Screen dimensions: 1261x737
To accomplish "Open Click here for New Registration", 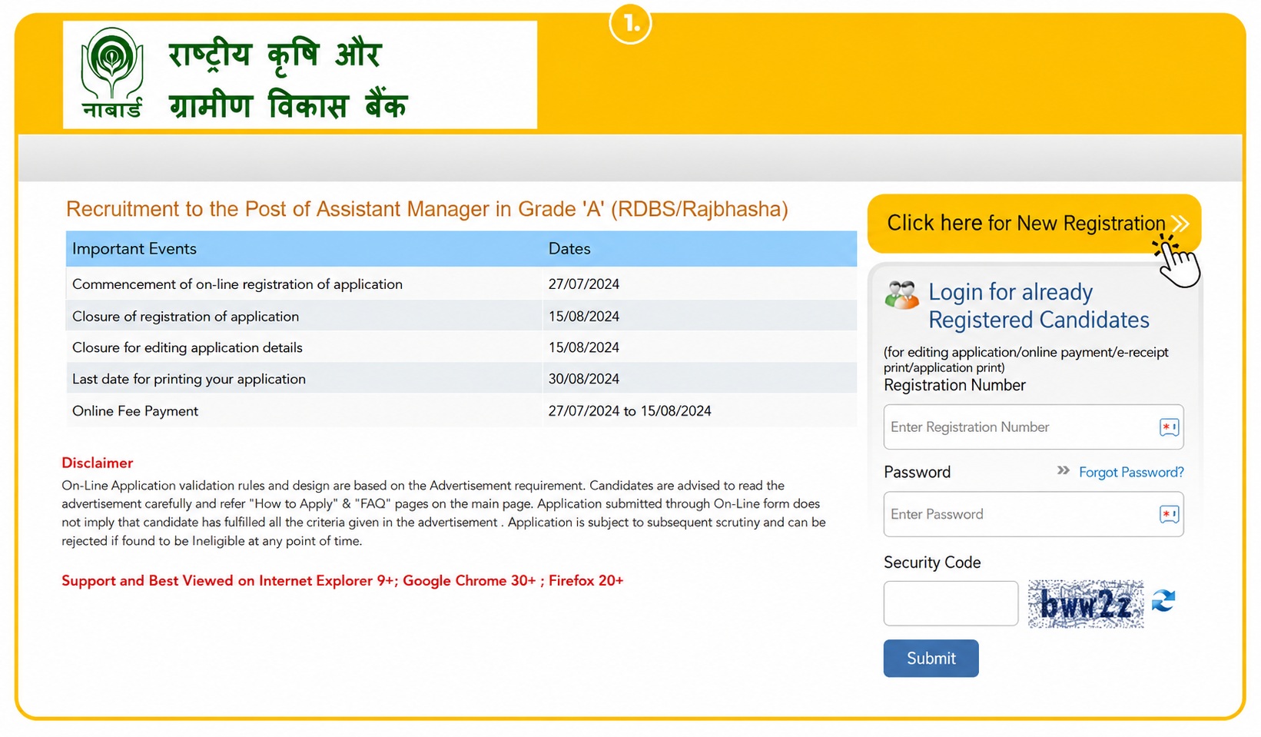I will pyautogui.click(x=1034, y=224).
